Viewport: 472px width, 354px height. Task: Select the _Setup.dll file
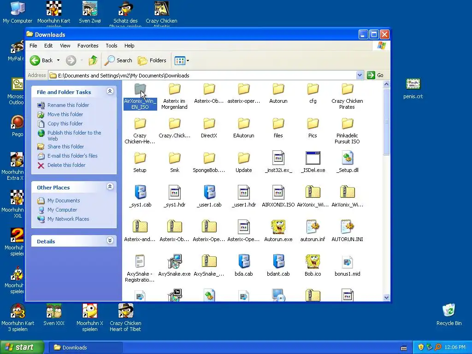(347, 163)
